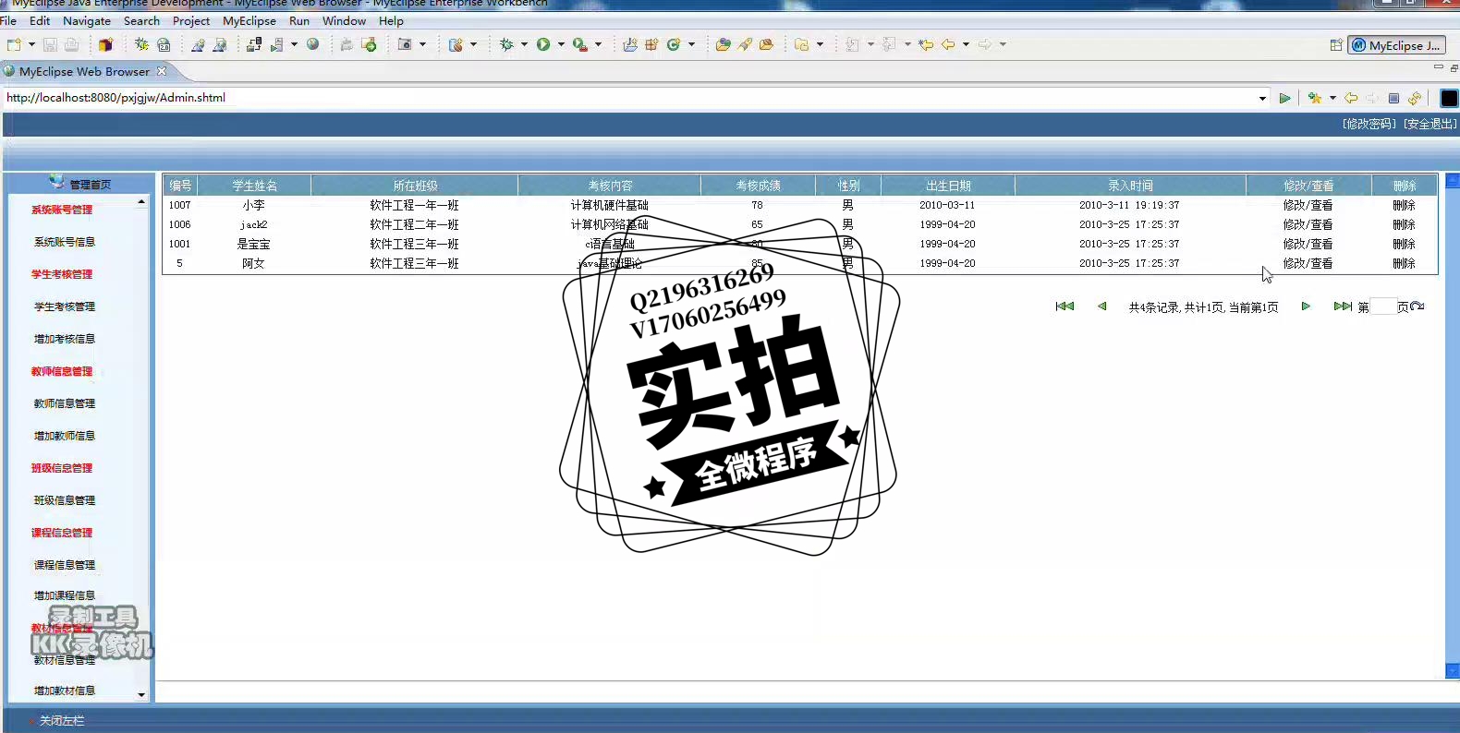Screen dimensions: 1460x733
Task: Expand the bookmark star dropdown arrow
Action: pyautogui.click(x=1332, y=98)
